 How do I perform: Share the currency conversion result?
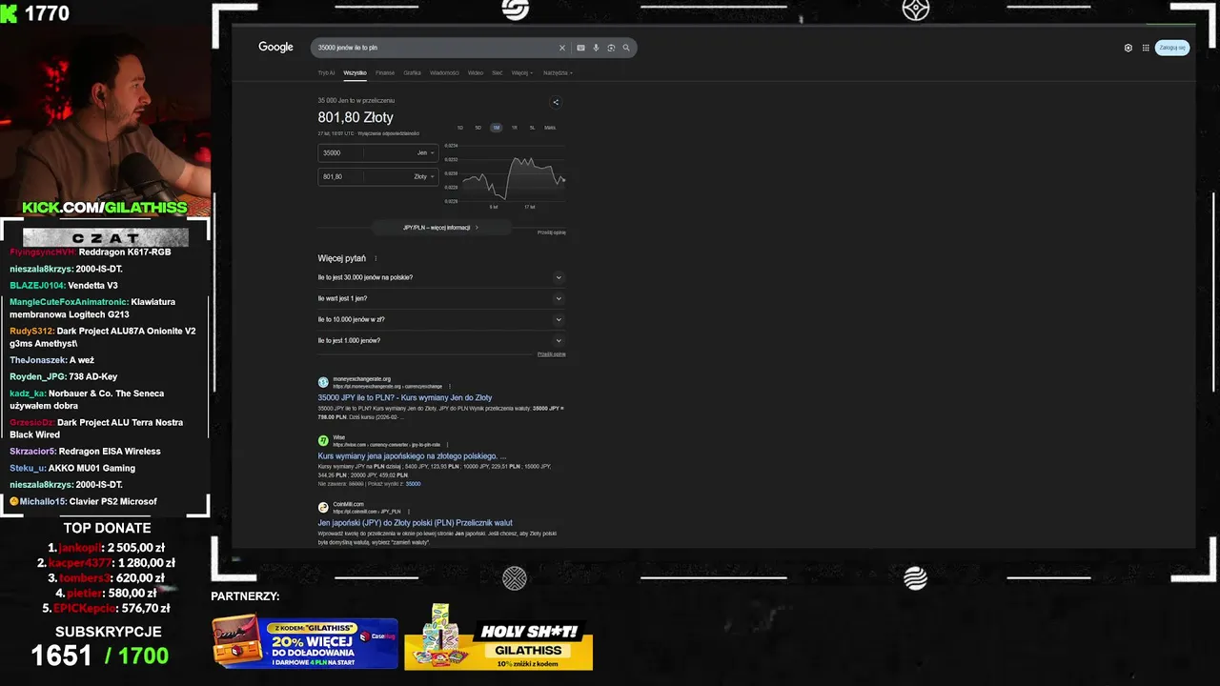(556, 102)
